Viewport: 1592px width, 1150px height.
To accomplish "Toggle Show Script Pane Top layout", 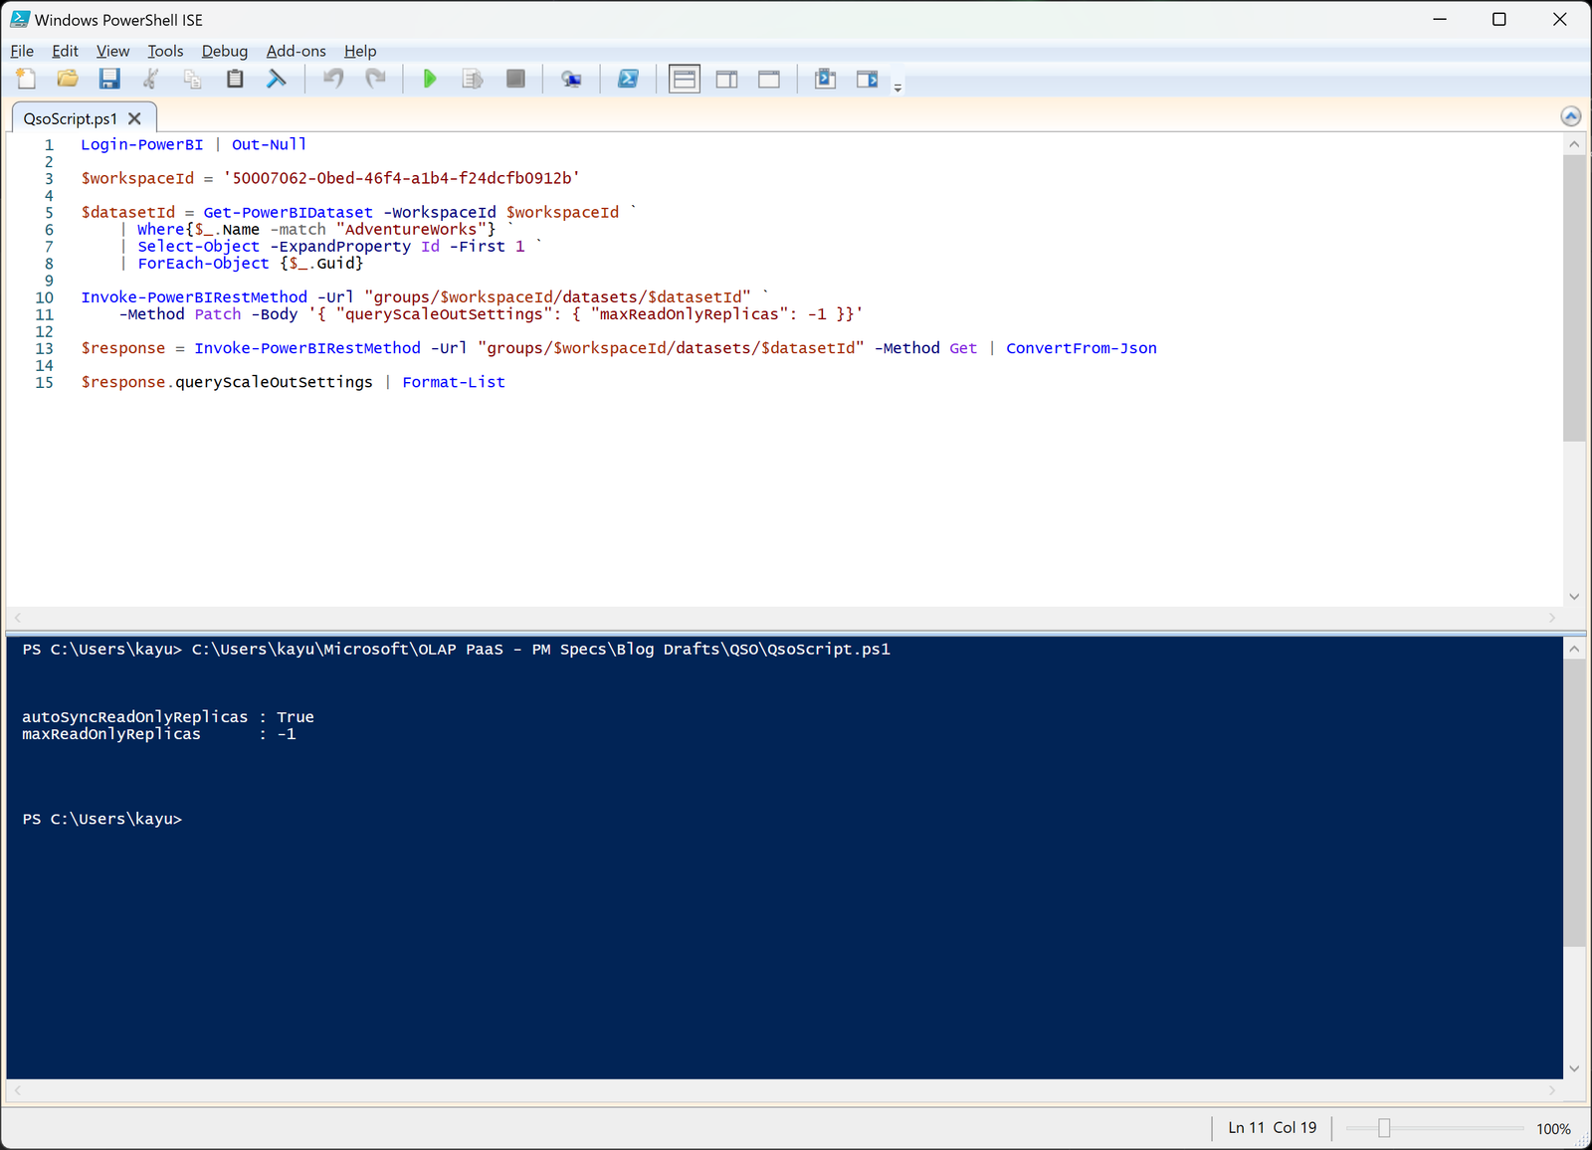I will pos(685,79).
